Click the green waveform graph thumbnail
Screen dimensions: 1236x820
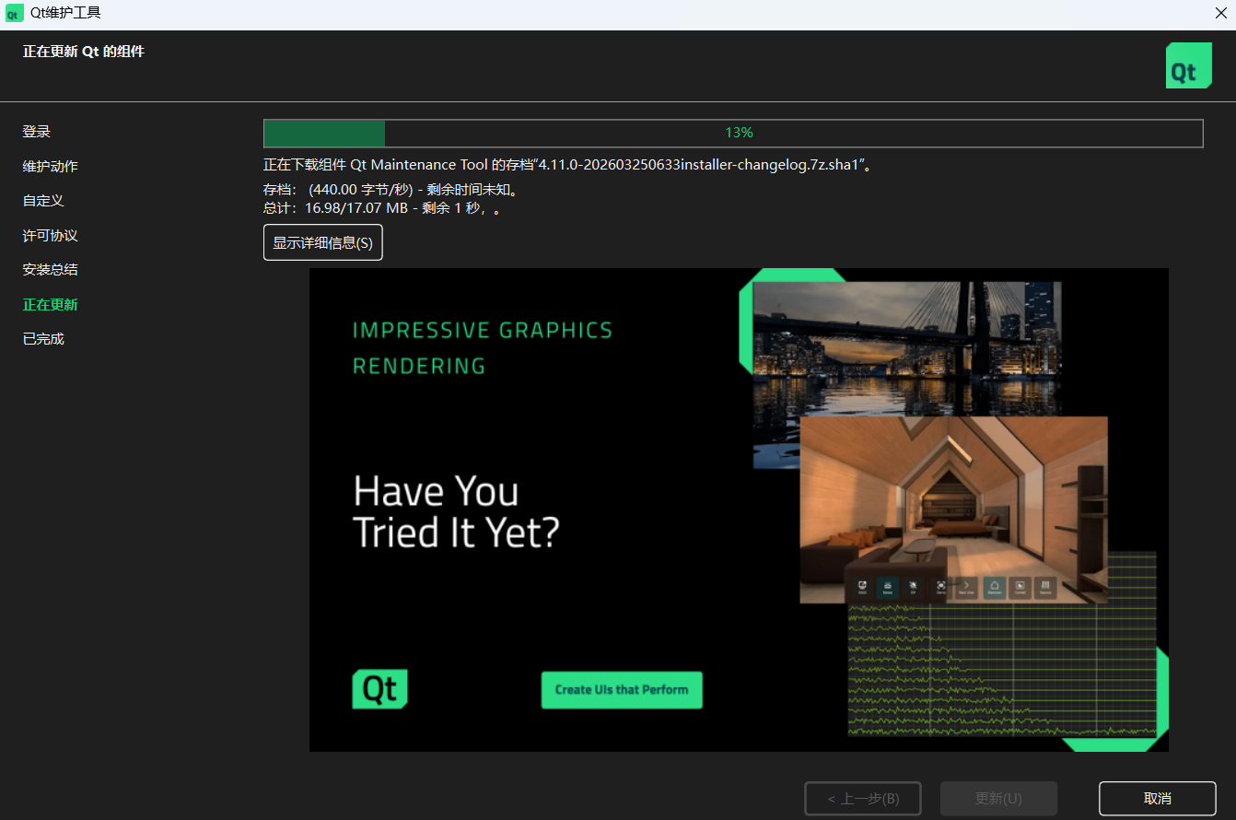[x=1002, y=673]
